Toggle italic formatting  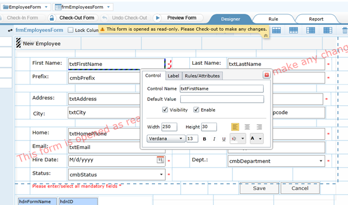tap(214, 139)
